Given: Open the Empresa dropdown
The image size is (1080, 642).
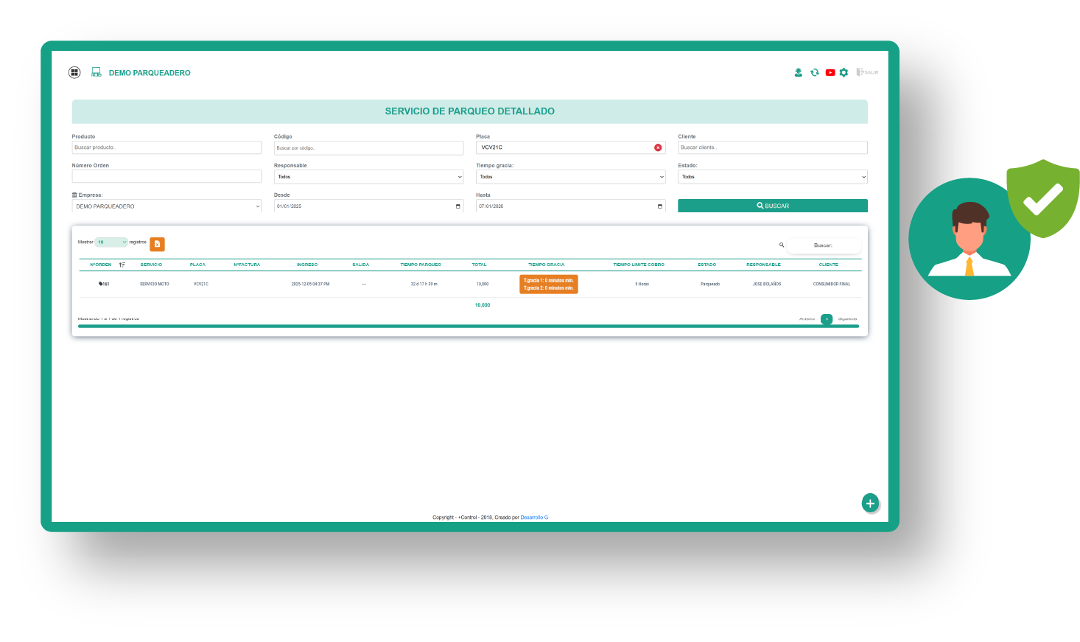Looking at the screenshot, I should coord(166,206).
